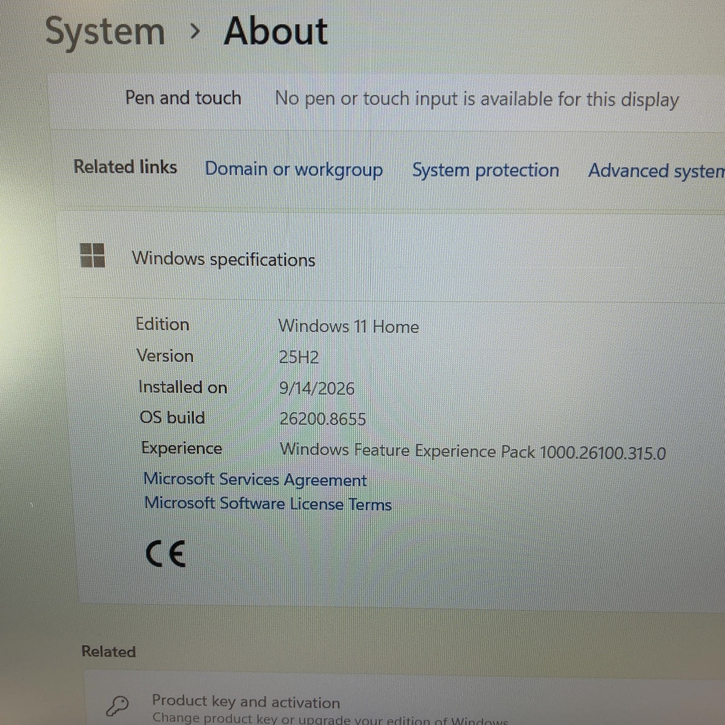Go back to System in the breadcrumb
The image size is (725, 725).
click(x=105, y=31)
